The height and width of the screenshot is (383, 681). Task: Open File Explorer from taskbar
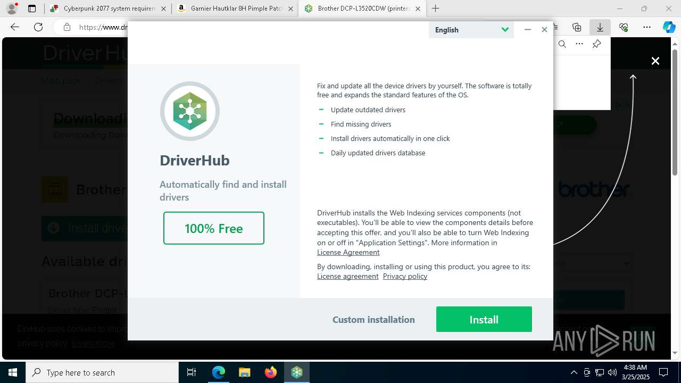pos(245,372)
